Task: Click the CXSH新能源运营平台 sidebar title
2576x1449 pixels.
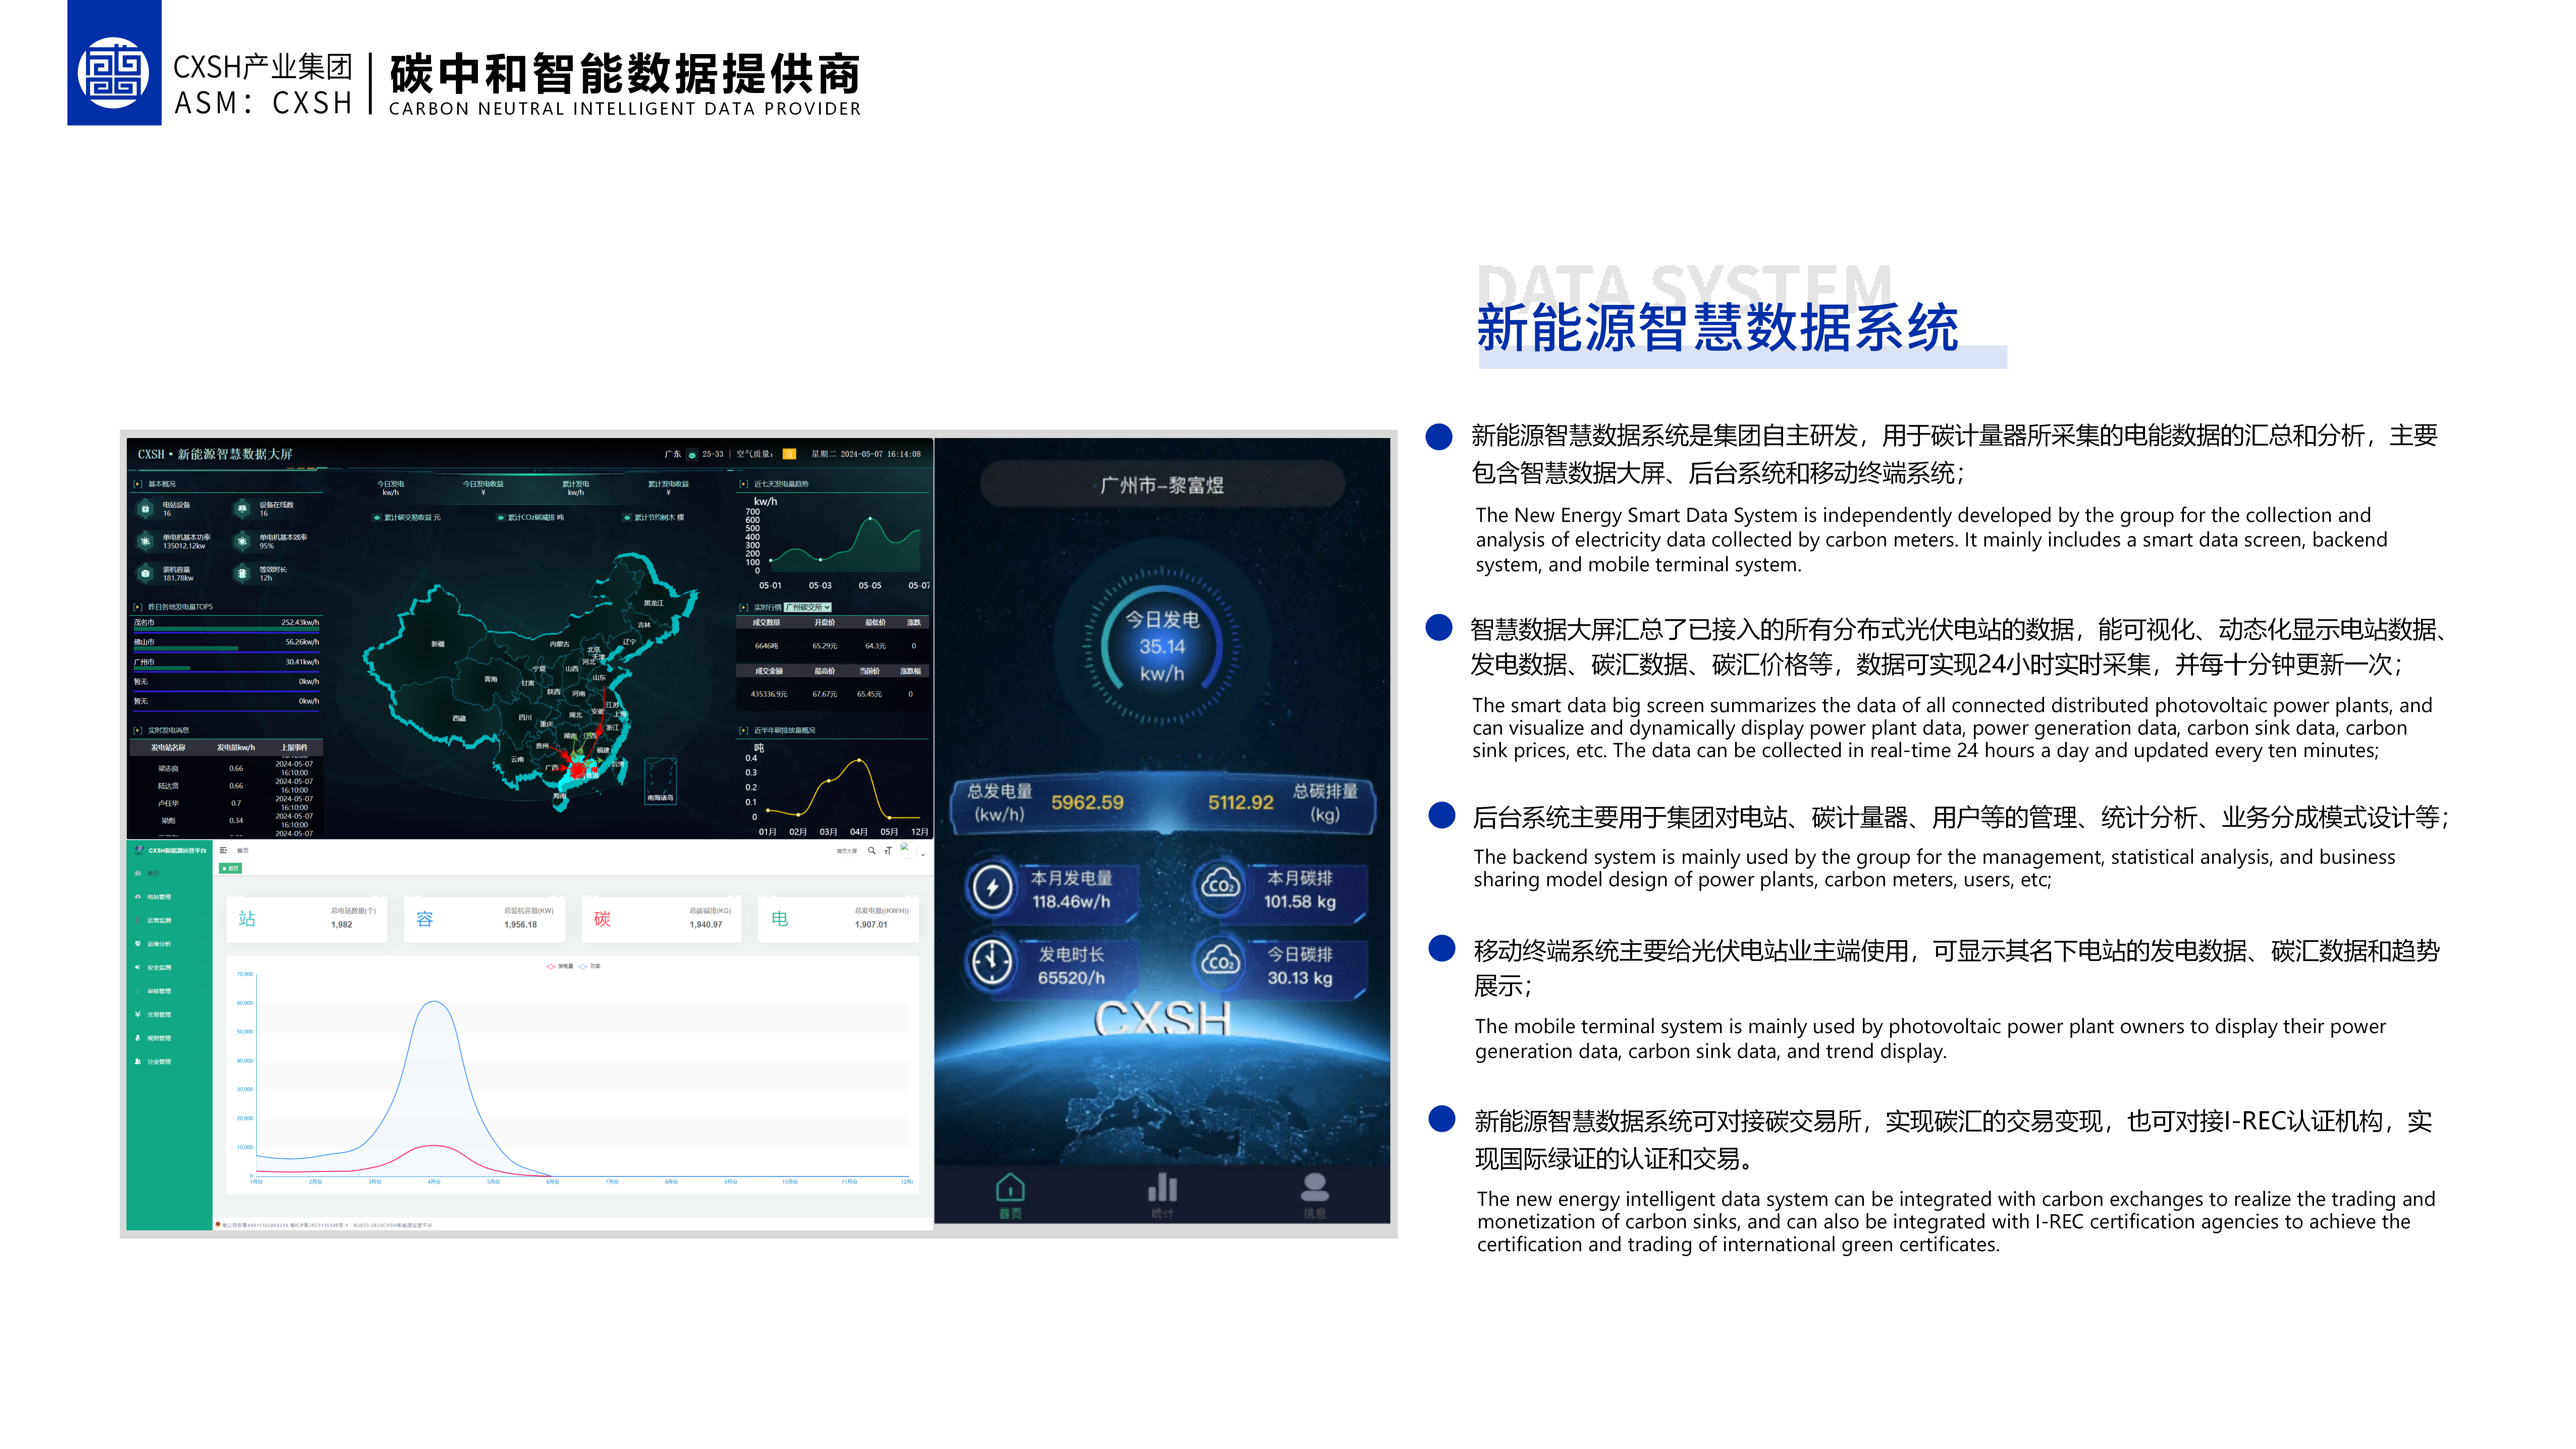Action: point(178,851)
